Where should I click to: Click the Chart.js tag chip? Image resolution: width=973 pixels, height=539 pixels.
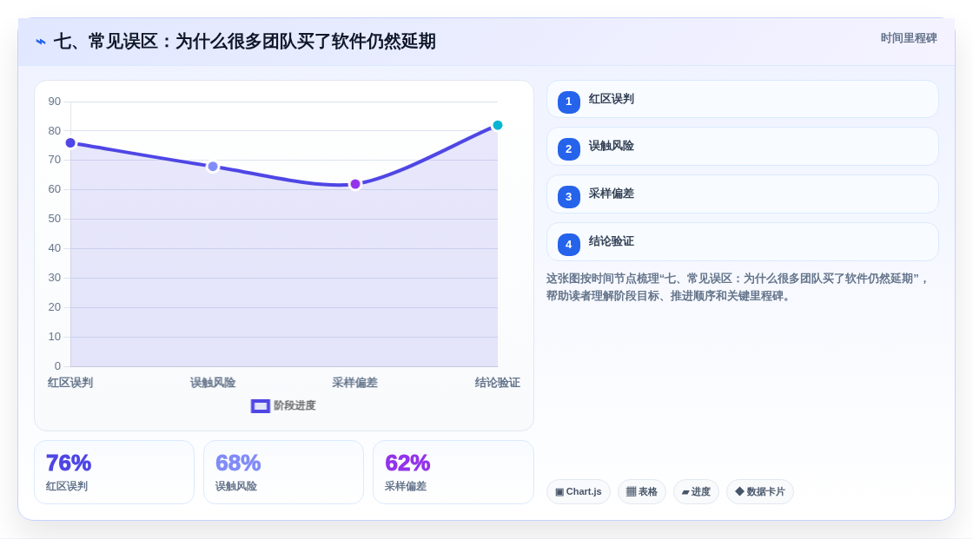click(x=579, y=492)
